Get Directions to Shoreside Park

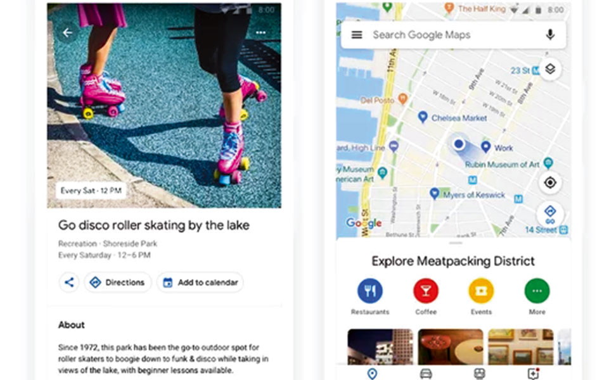(x=118, y=282)
